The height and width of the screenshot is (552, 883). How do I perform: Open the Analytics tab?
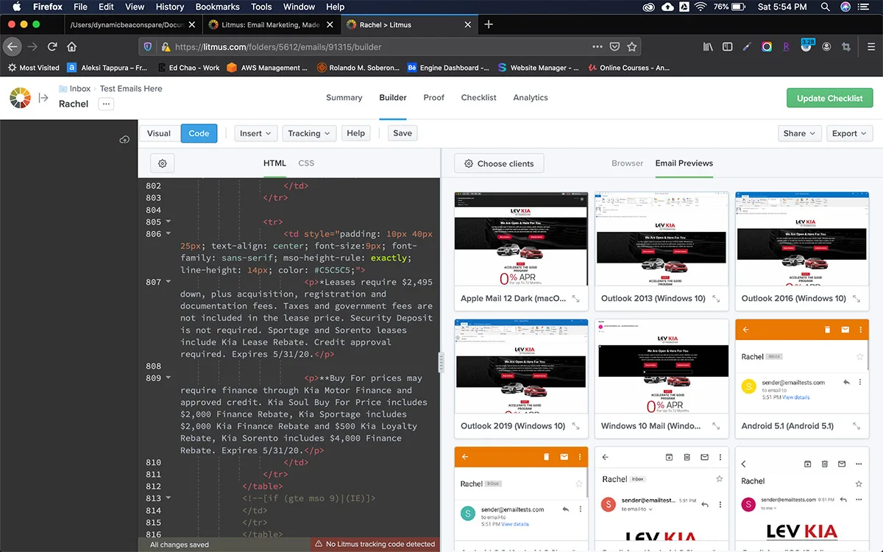[x=531, y=97]
